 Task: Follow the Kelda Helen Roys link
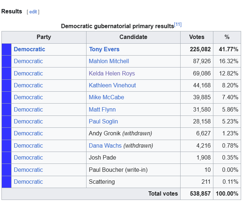[x=112, y=73]
